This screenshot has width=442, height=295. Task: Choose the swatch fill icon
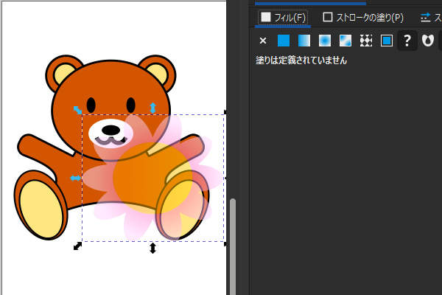(x=387, y=41)
